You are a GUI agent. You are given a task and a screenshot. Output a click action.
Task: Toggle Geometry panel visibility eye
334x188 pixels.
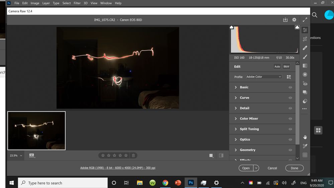[x=290, y=150]
